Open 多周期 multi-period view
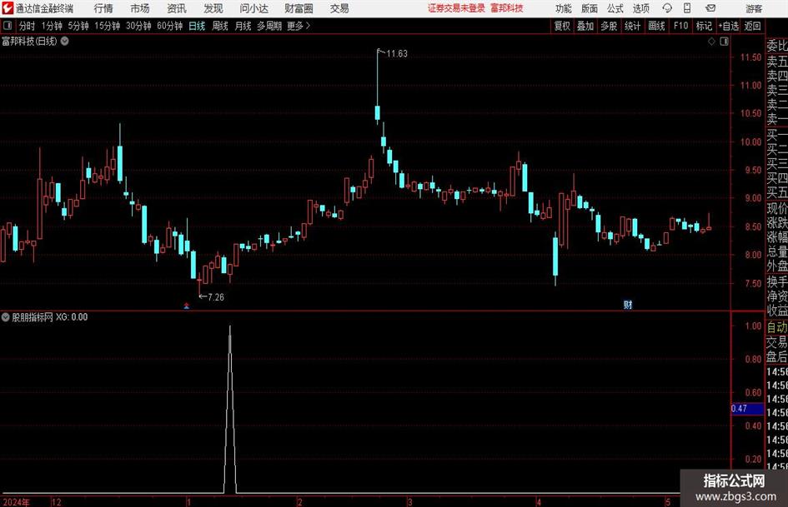The width and height of the screenshot is (788, 507). coord(269,26)
